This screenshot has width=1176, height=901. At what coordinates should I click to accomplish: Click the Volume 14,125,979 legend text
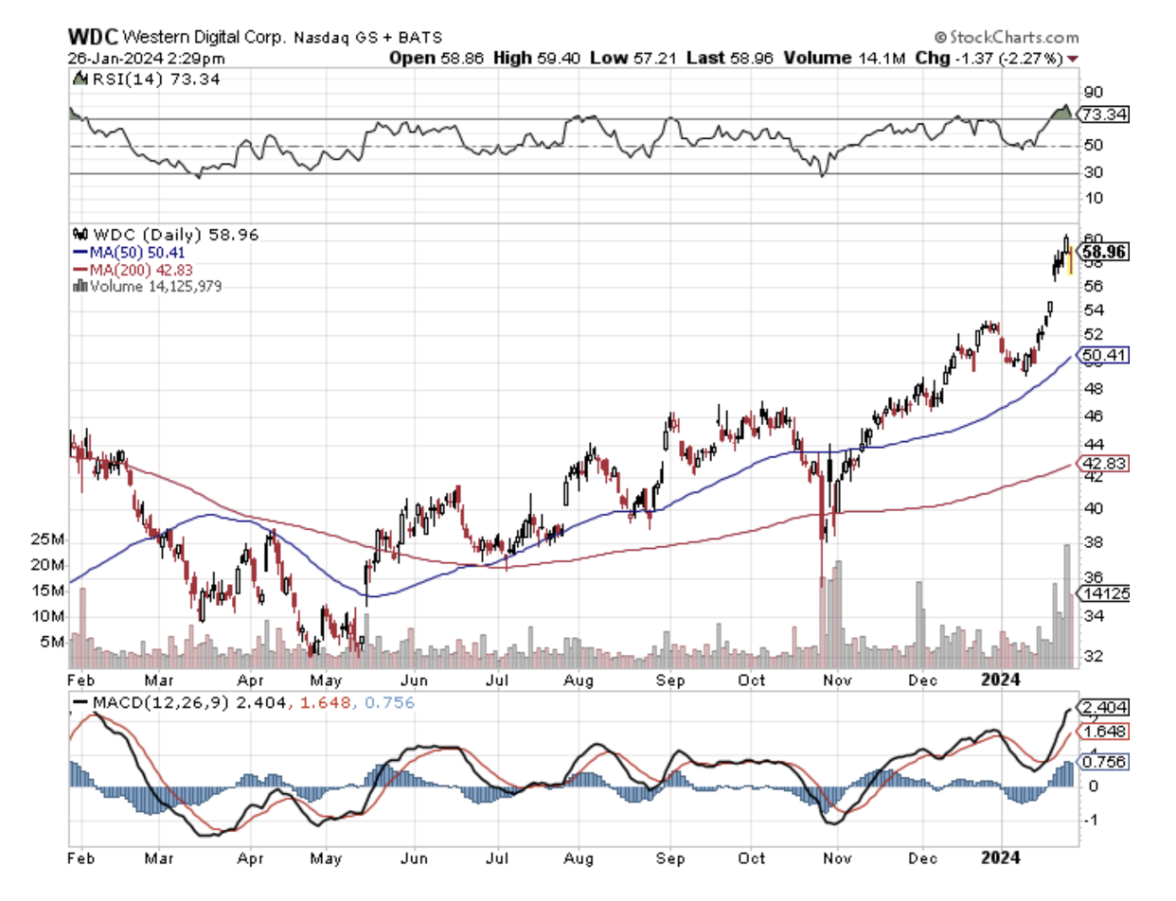click(154, 286)
